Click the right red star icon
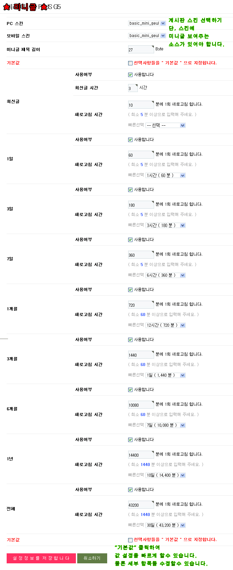 pos(44,7)
